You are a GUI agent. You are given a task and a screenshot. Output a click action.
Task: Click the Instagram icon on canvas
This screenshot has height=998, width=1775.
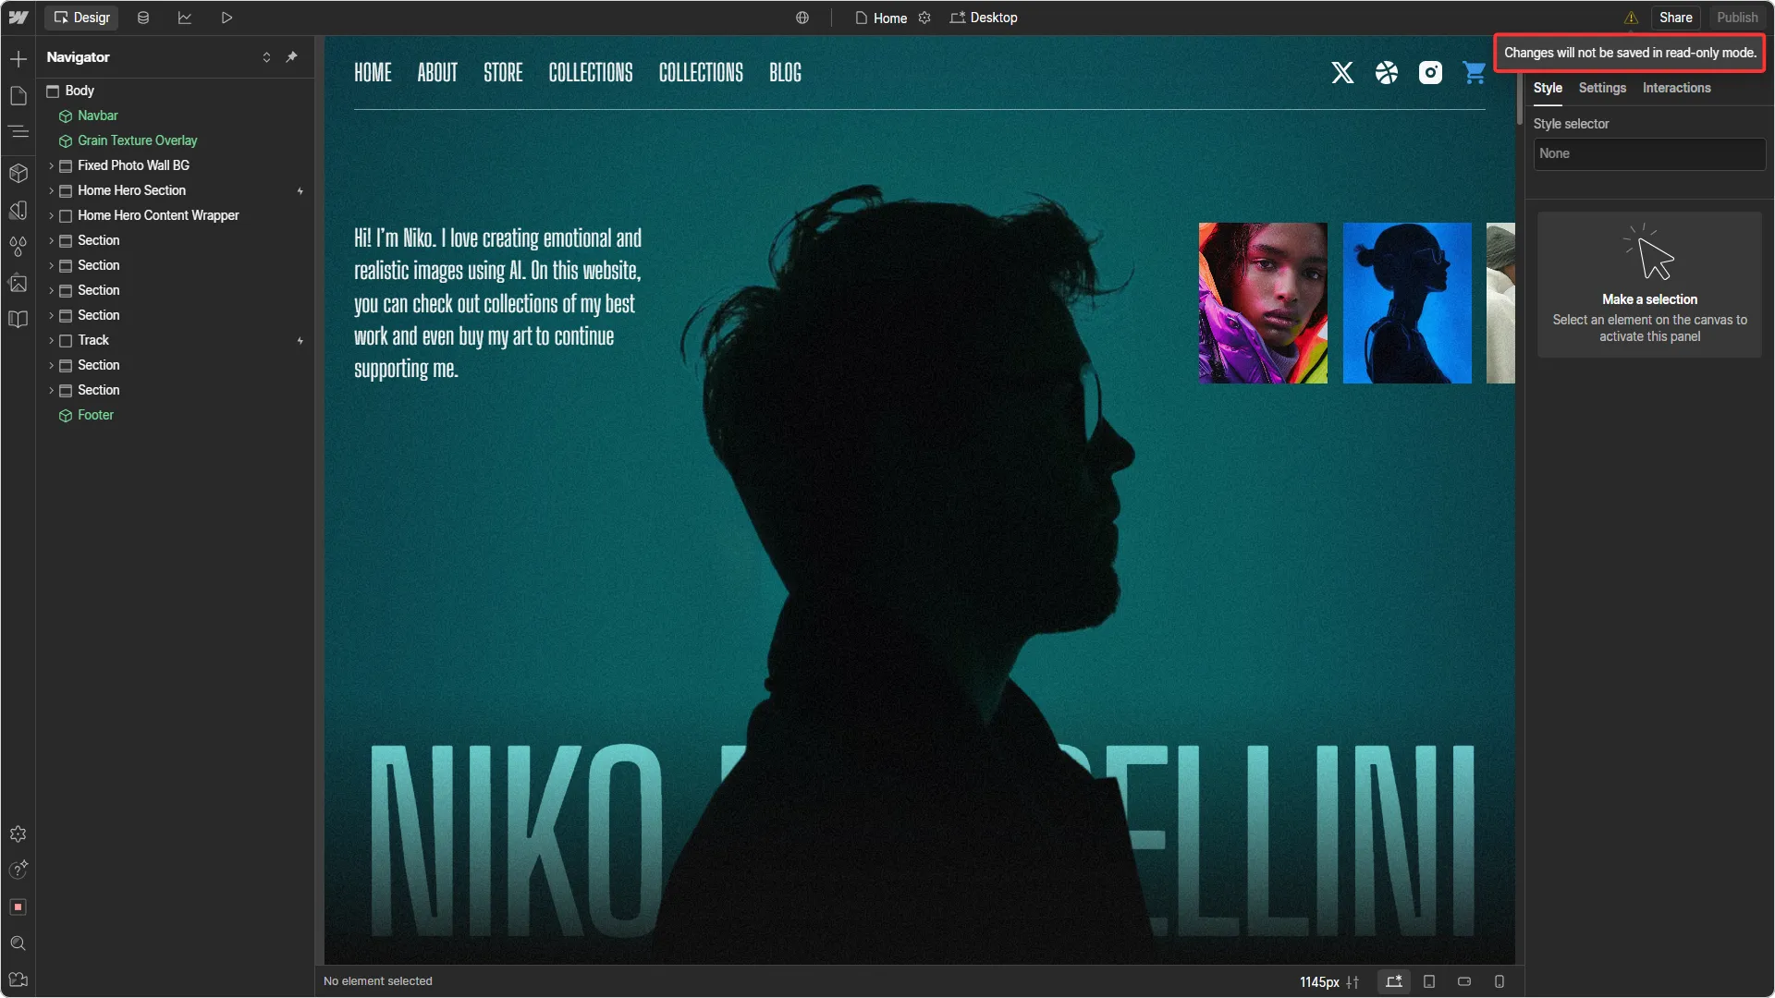click(x=1430, y=72)
